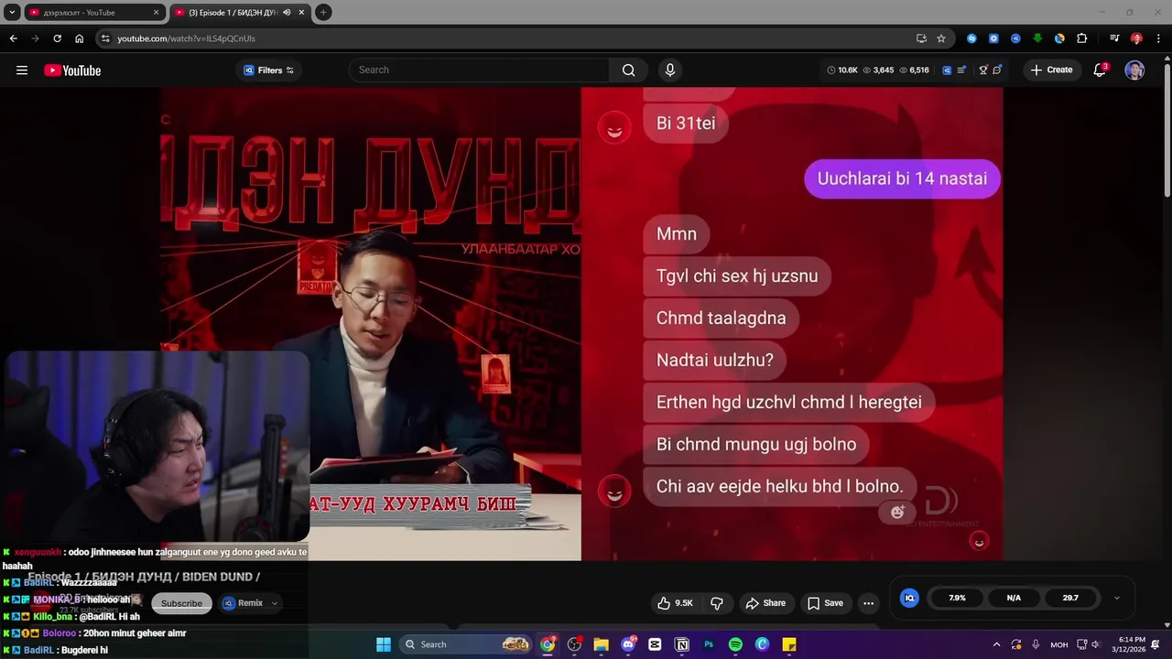Reload the current page

pos(57,38)
